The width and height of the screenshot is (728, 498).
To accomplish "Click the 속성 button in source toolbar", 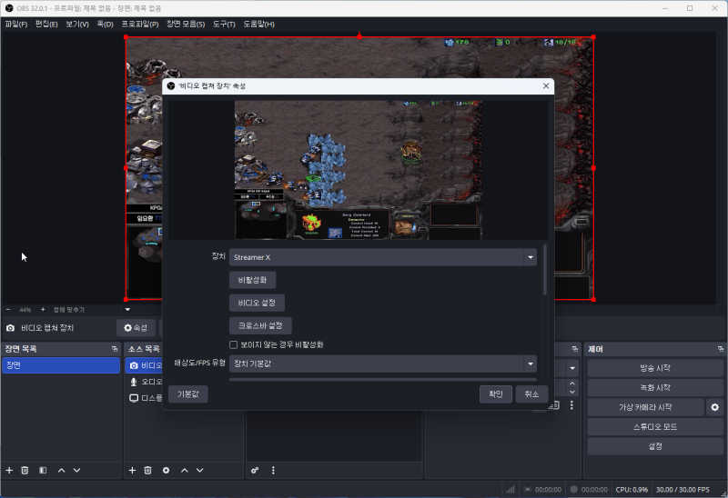I will click(136, 328).
